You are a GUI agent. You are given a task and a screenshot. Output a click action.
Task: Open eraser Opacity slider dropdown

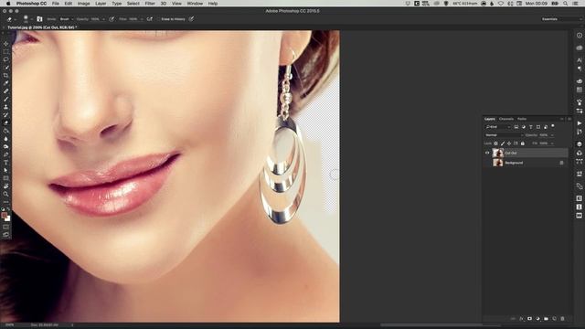coord(103,19)
